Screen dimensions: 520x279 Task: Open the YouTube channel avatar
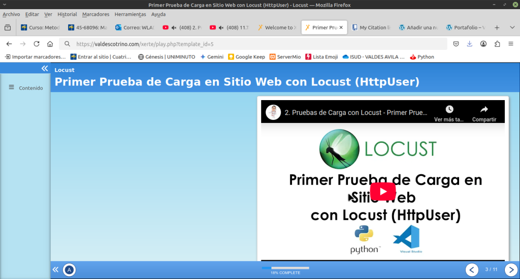coord(273,112)
